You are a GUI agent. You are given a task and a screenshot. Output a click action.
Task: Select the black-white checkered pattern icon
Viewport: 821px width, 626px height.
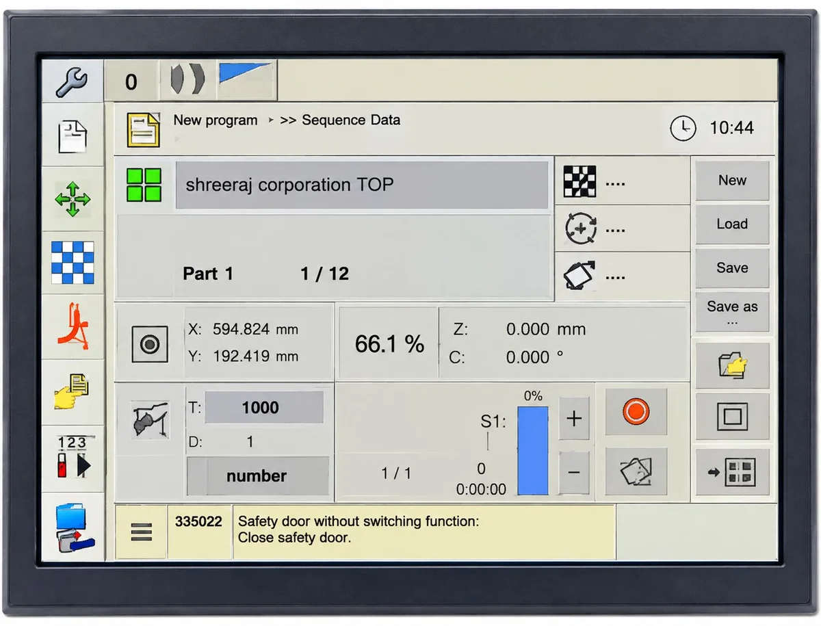[579, 182]
